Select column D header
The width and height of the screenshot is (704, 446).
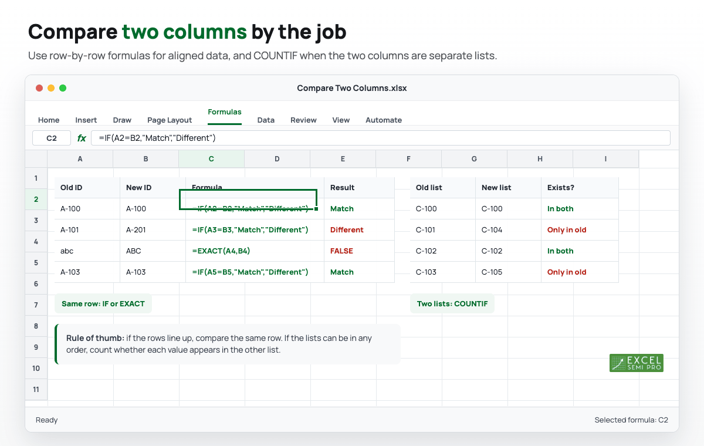pyautogui.click(x=277, y=159)
